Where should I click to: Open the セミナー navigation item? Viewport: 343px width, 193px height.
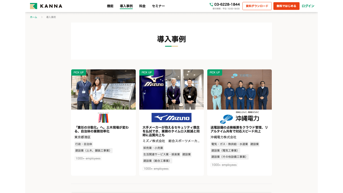pyautogui.click(x=158, y=6)
